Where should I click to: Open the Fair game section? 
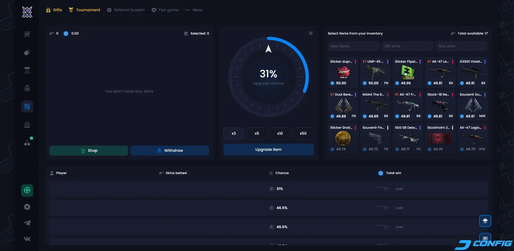click(x=165, y=10)
